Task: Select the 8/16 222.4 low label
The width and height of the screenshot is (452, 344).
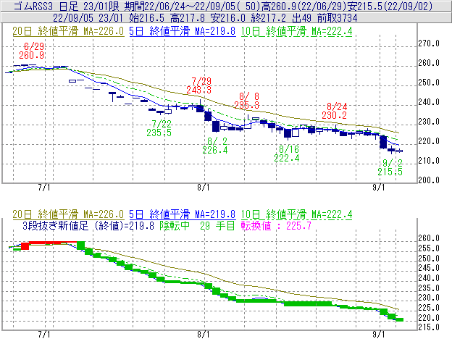Action: coord(287,154)
